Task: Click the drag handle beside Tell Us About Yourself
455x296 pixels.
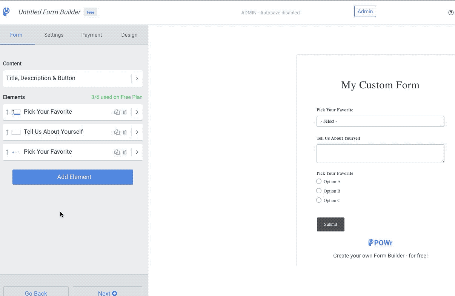Action: tap(7, 132)
